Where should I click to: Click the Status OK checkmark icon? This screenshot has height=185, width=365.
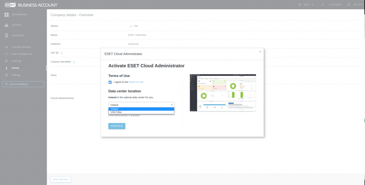131,26
